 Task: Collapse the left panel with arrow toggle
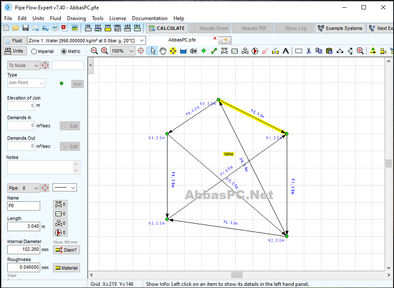[91, 65]
